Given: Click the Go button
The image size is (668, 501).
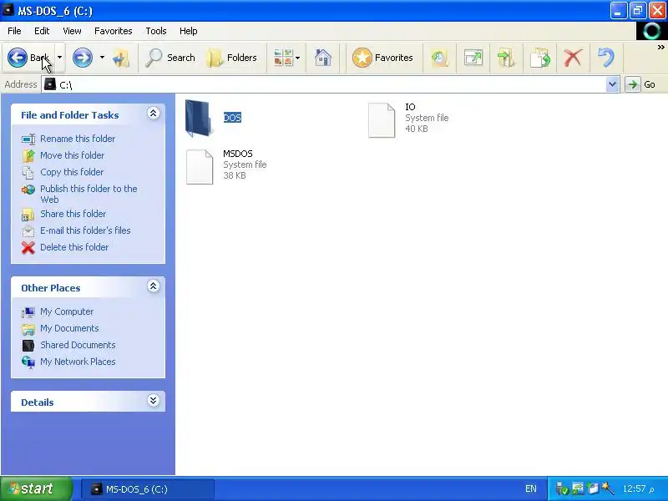Looking at the screenshot, I should [640, 84].
